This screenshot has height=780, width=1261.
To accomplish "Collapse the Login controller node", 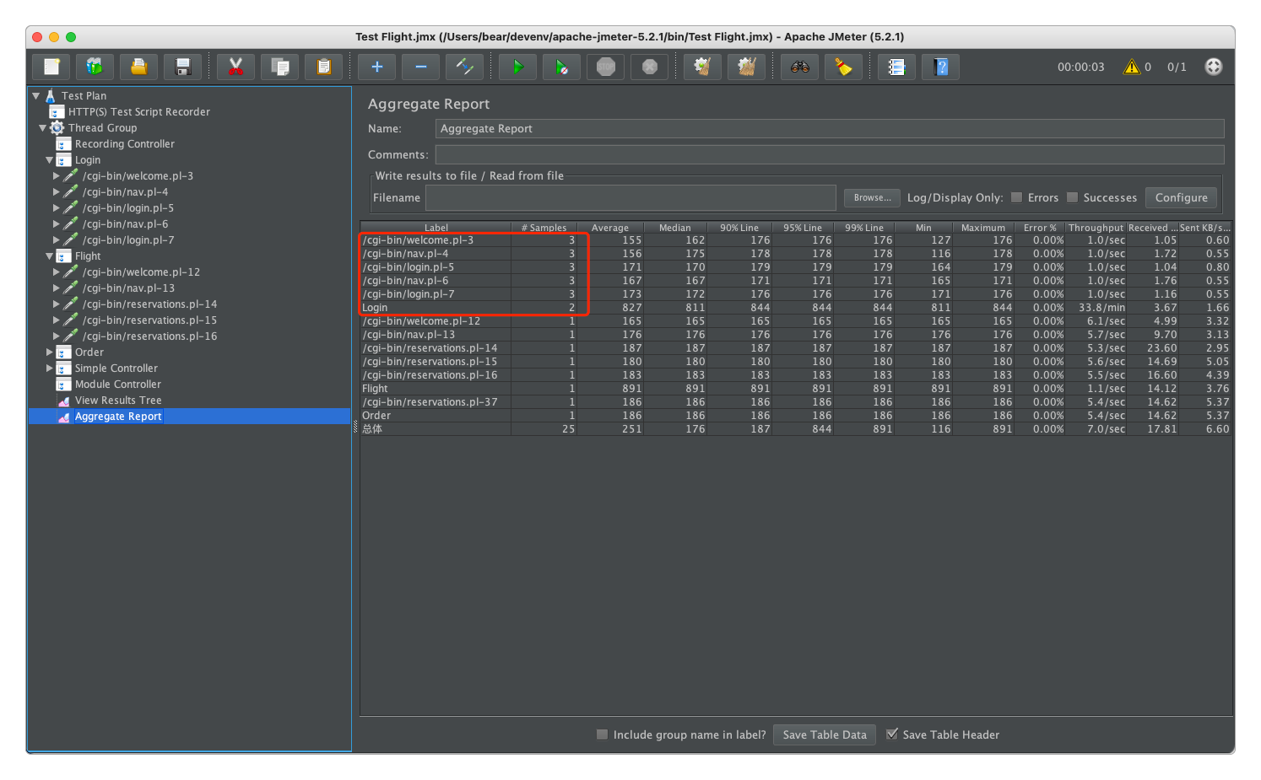I will pos(50,160).
